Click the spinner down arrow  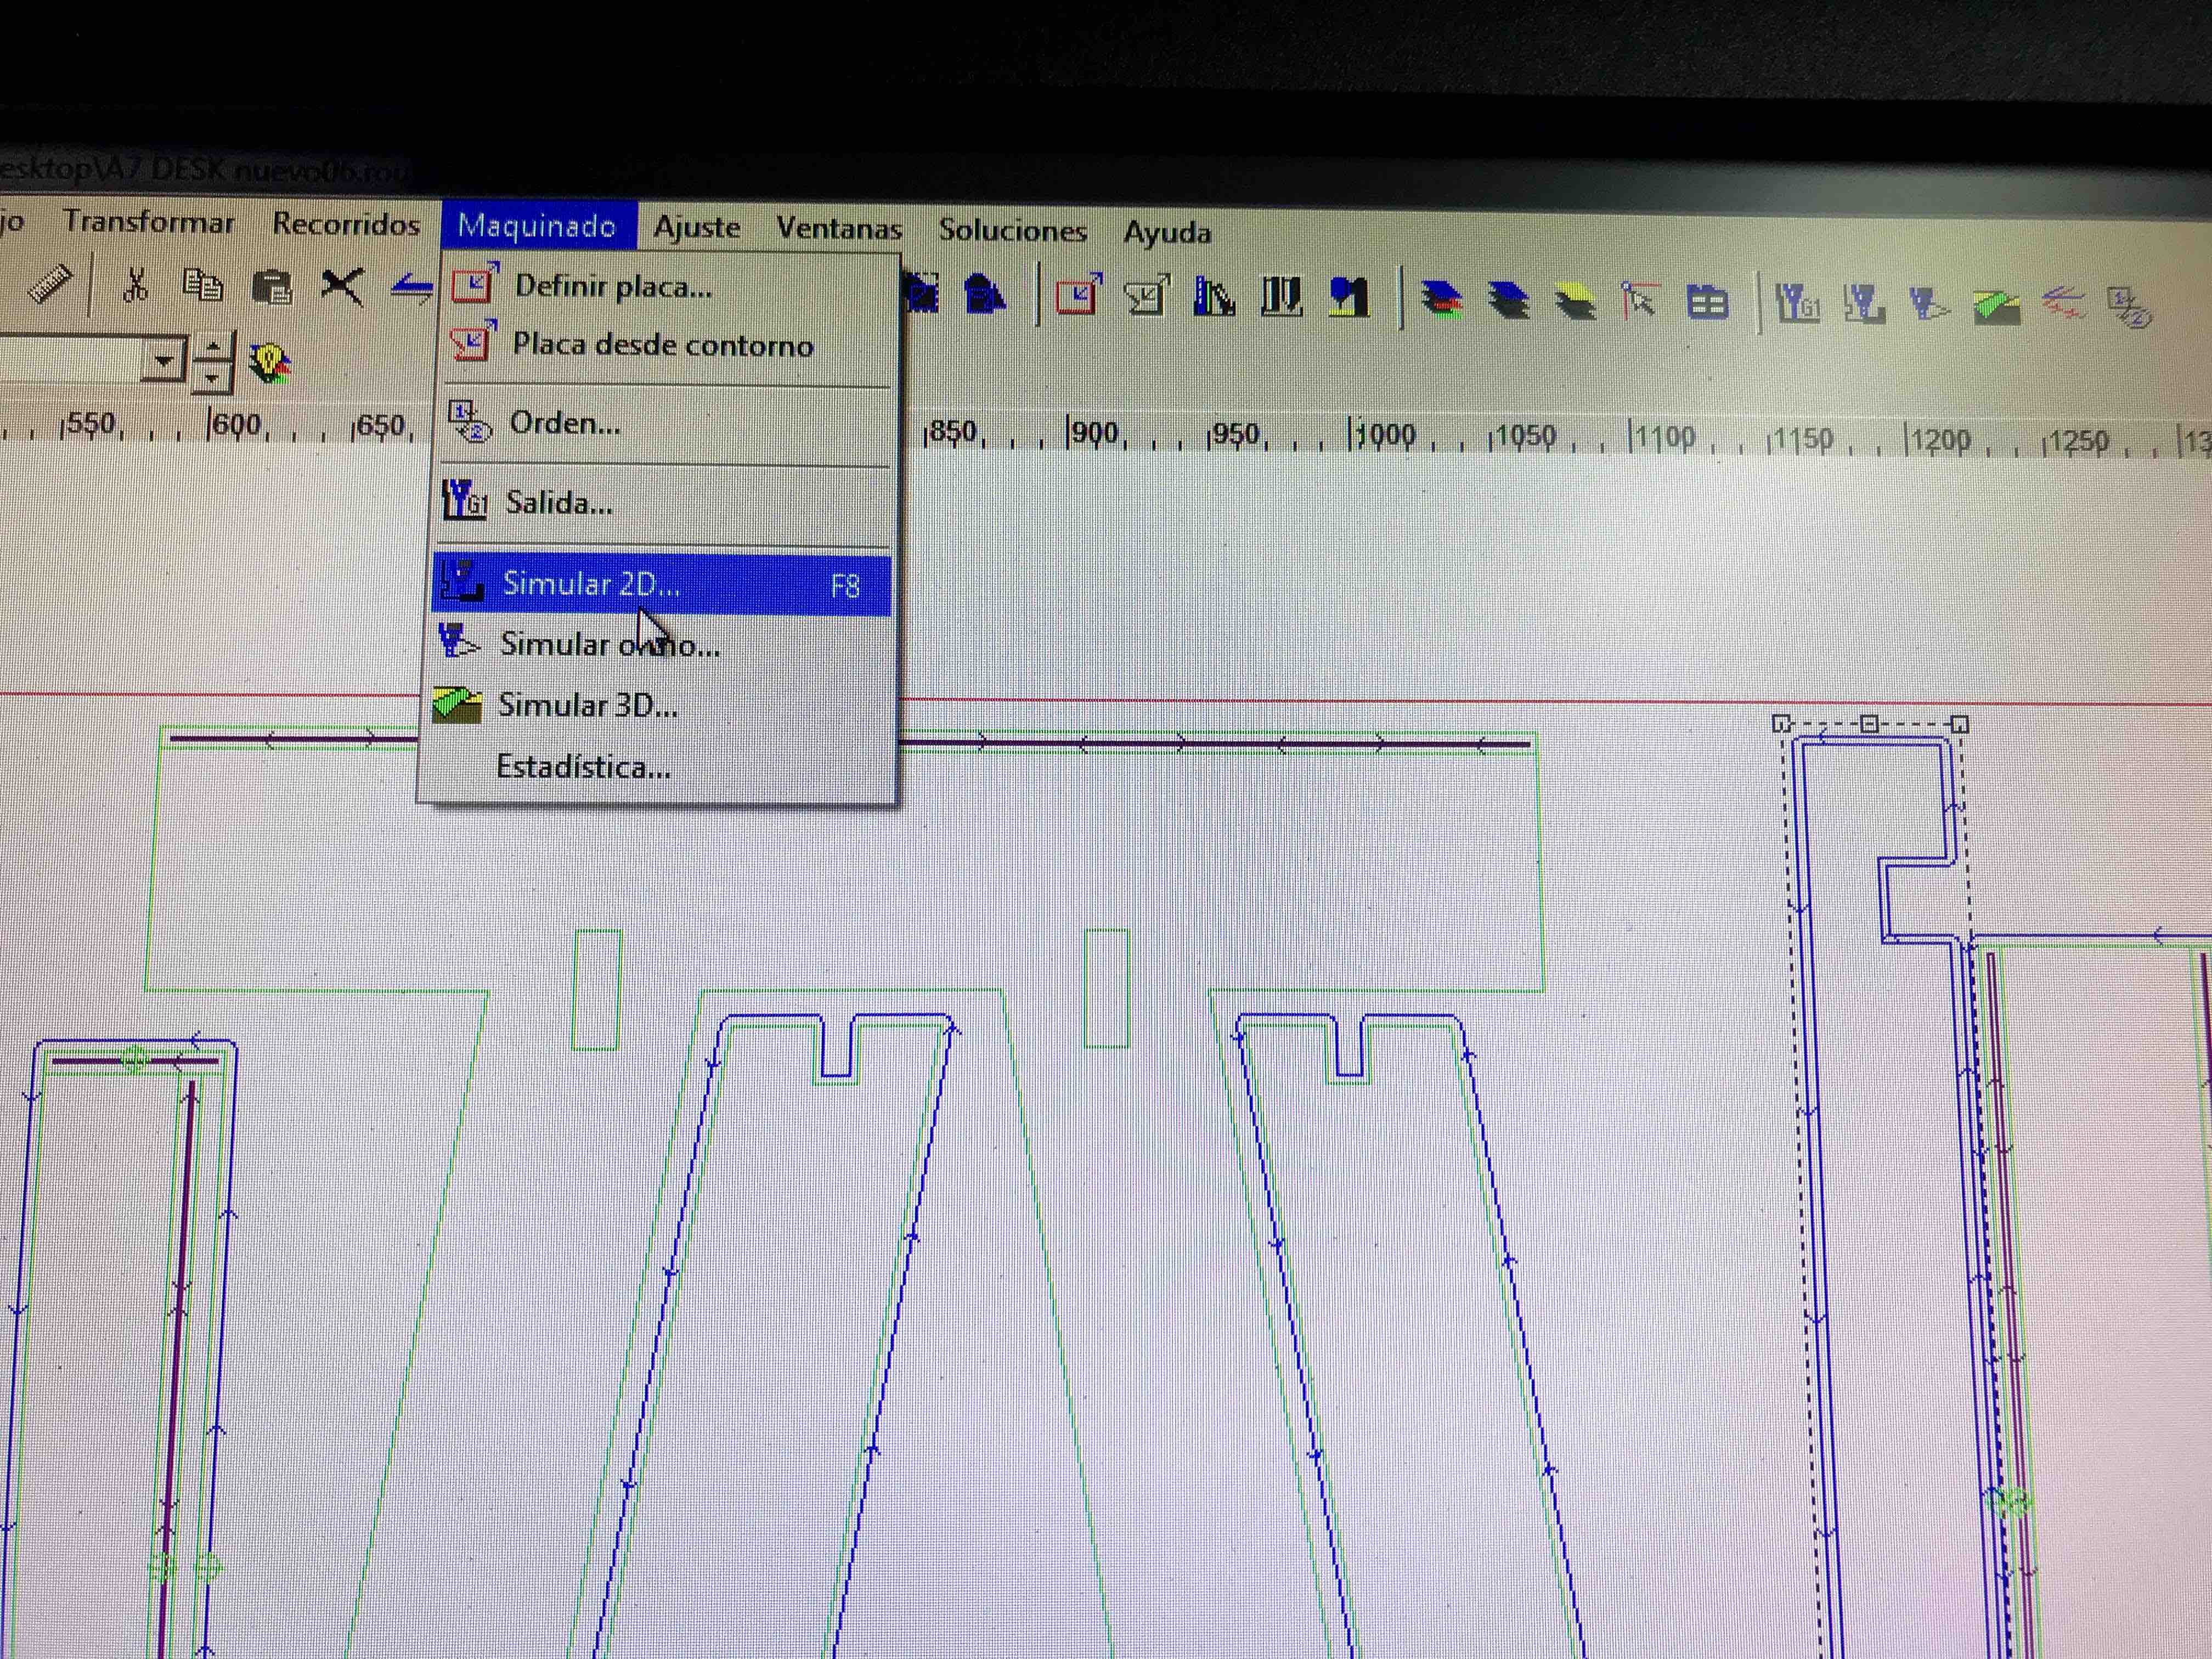coord(212,377)
